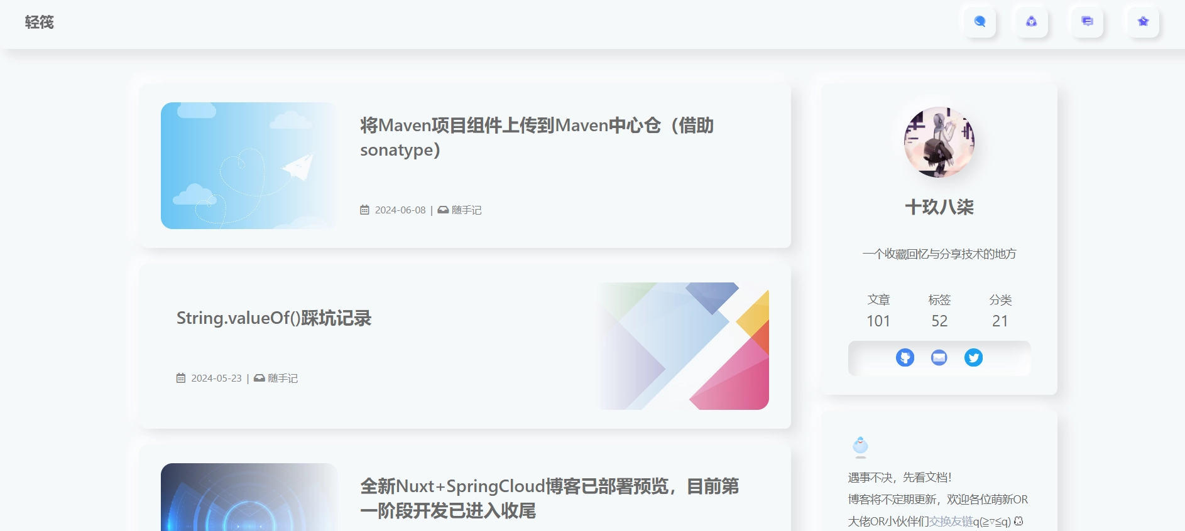The width and height of the screenshot is (1185, 531).
Task: Click the 随手记 category under String.valueOf post
Action: 282,378
